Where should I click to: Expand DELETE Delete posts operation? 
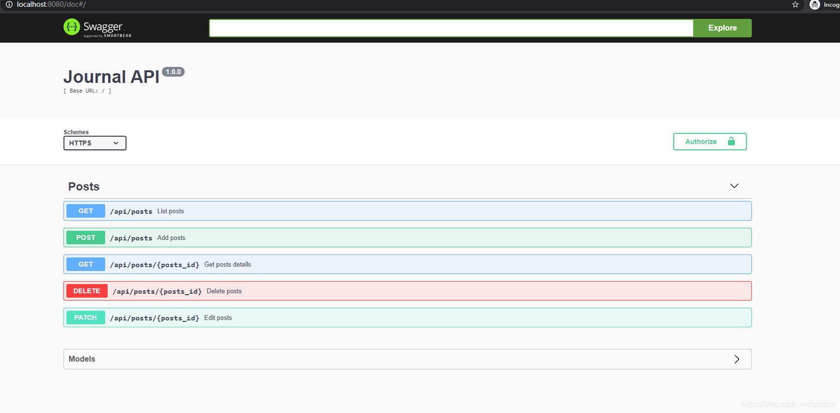(x=408, y=291)
